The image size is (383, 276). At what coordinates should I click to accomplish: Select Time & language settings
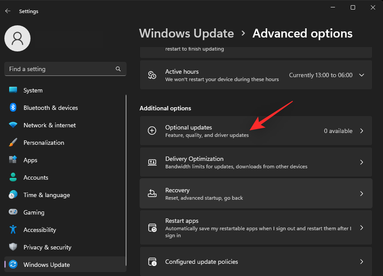47,195
